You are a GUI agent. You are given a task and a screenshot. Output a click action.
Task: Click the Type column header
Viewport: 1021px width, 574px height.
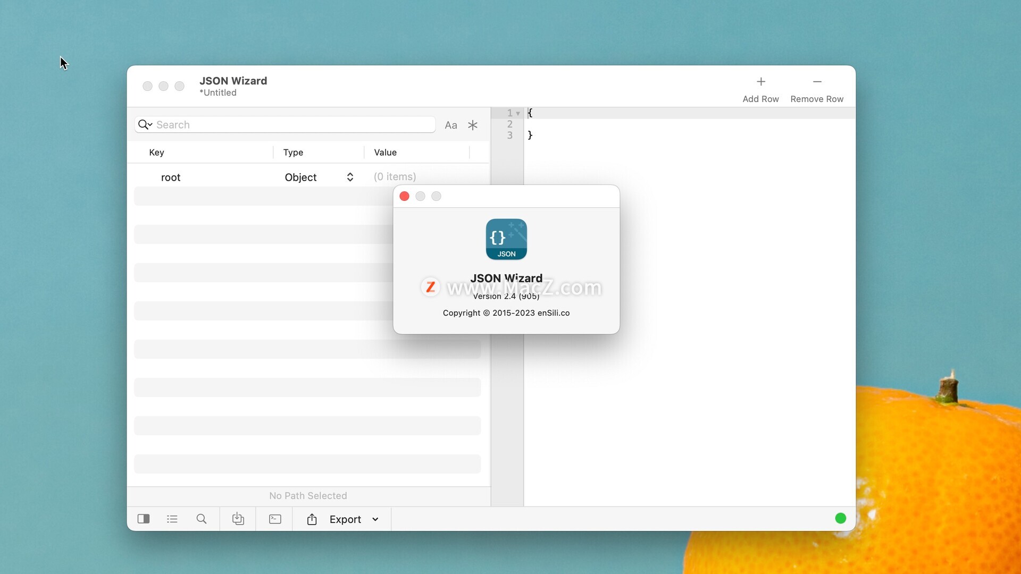[x=293, y=153]
